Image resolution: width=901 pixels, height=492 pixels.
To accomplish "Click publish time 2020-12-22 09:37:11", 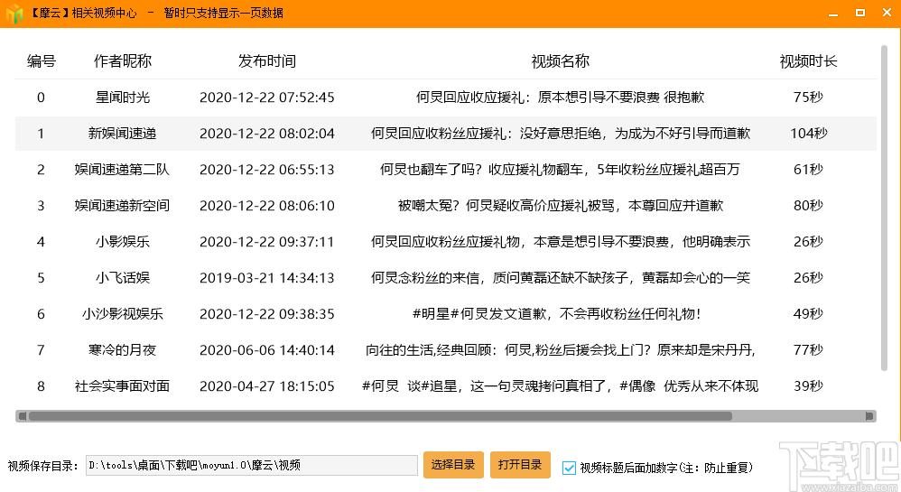I will pos(267,241).
